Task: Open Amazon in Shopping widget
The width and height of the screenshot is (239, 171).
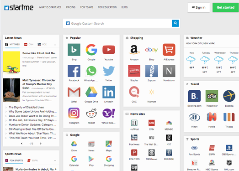Action: coord(134,50)
